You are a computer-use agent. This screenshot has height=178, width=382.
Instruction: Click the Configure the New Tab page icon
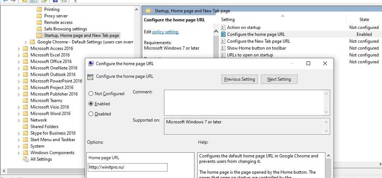pos(223,41)
